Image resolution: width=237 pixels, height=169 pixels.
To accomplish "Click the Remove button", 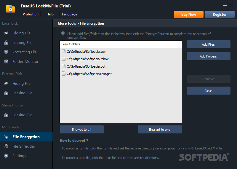I will point(209,79).
